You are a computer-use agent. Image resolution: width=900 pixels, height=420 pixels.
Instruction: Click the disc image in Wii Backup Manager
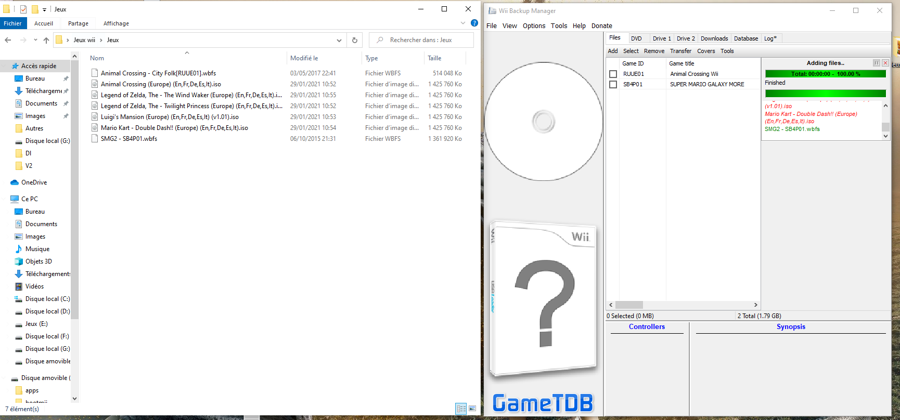(544, 122)
